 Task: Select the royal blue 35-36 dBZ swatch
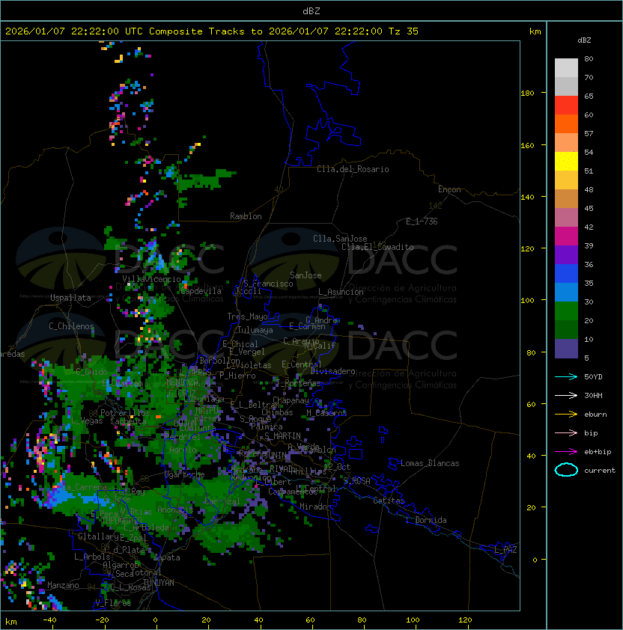point(566,274)
